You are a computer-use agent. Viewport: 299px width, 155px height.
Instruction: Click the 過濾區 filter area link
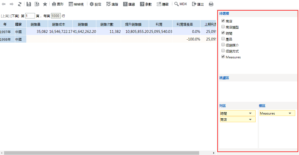click(224, 78)
